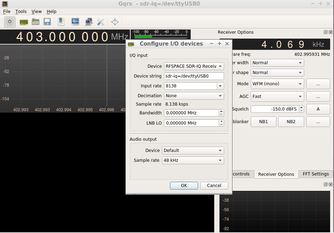Toggle the DSP power button in toolbar
This screenshot has height=233, width=334.
[x=9, y=22]
